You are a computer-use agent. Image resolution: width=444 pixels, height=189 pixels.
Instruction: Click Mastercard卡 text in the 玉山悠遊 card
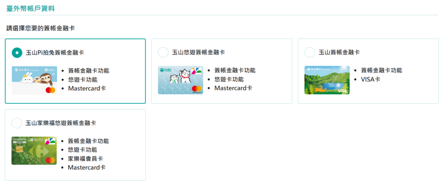tap(233, 88)
